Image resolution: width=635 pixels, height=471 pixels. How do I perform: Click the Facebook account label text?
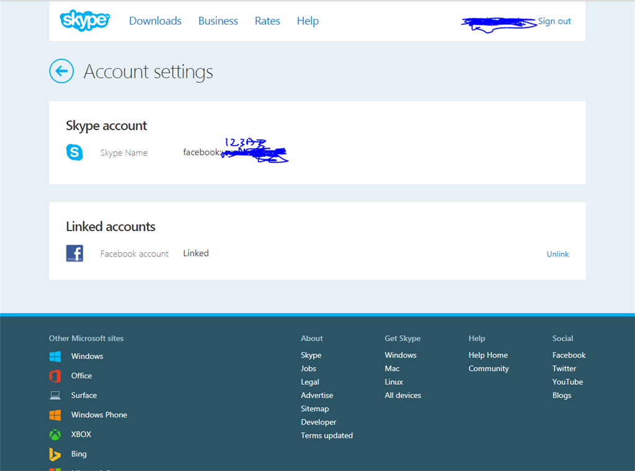(x=135, y=253)
